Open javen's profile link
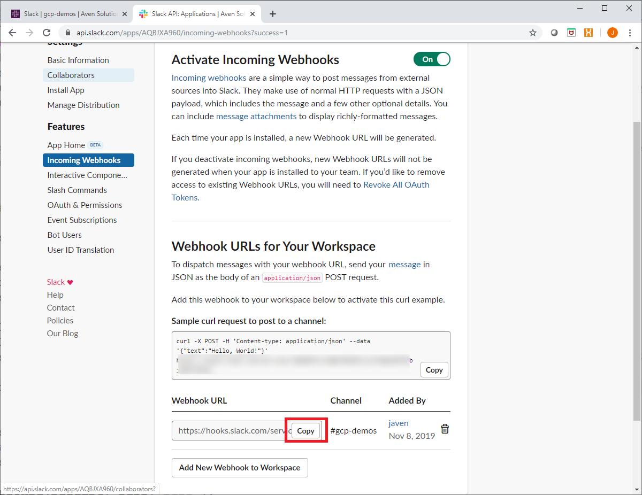 399,423
